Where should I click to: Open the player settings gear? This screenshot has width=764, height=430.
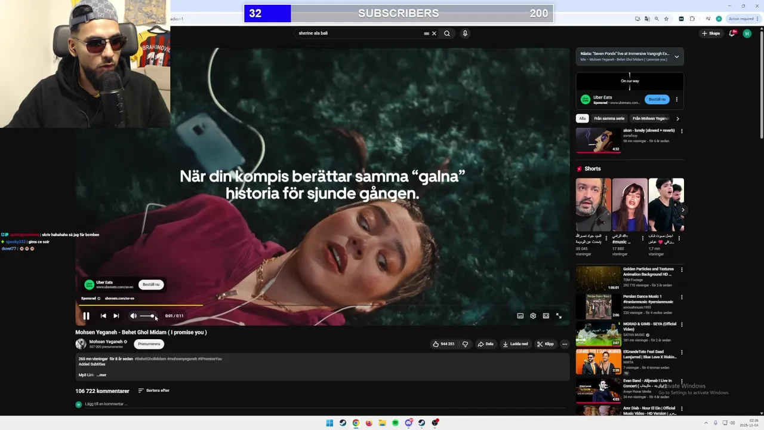click(x=533, y=316)
